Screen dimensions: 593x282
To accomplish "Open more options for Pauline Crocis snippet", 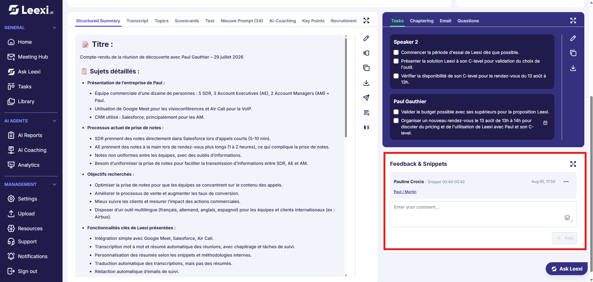I will [566, 182].
